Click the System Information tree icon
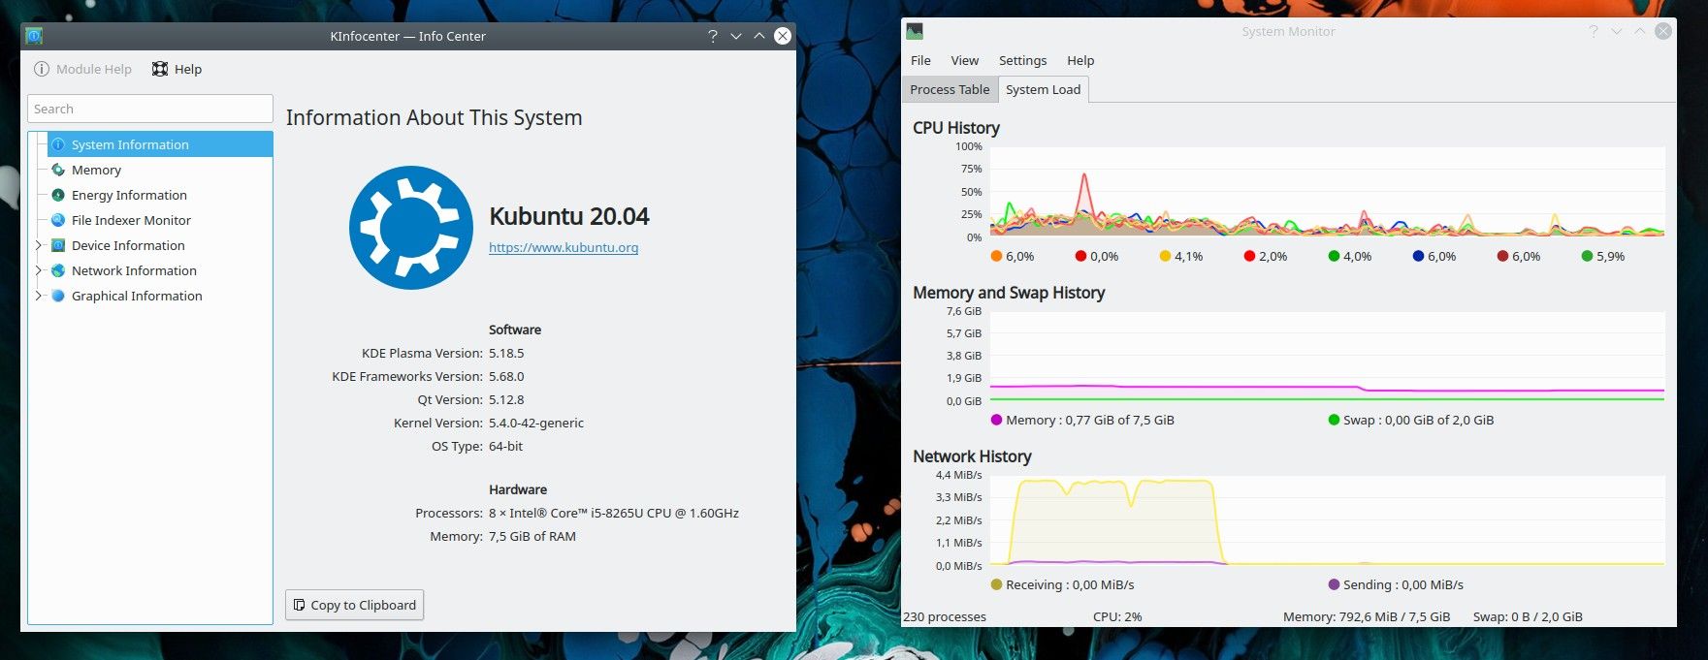The width and height of the screenshot is (1708, 660). click(58, 144)
